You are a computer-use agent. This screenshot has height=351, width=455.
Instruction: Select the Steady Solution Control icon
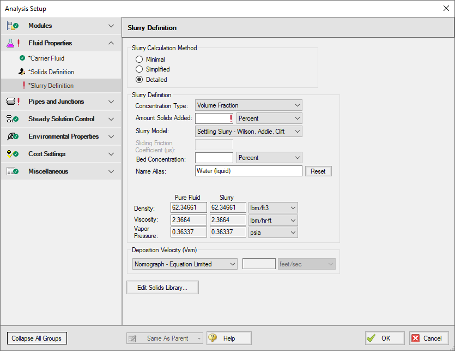[x=12, y=119]
